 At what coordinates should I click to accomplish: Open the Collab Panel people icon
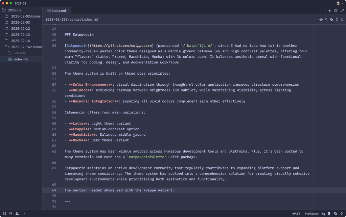(x=17, y=213)
